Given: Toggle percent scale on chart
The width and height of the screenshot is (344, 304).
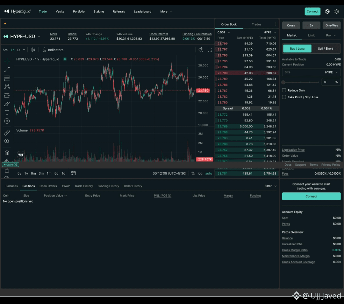Looking at the screenshot, I should tap(193, 173).
